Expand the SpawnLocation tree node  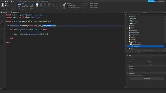[129, 22]
